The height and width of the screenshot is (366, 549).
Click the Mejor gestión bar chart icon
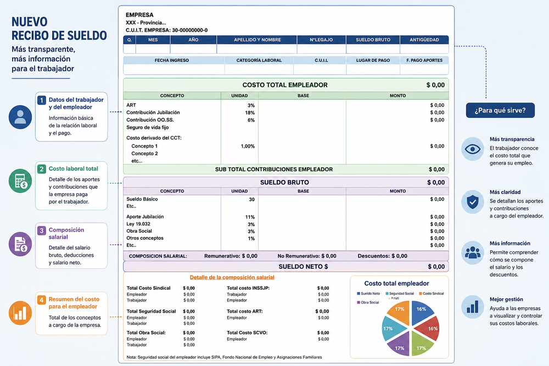473,307
